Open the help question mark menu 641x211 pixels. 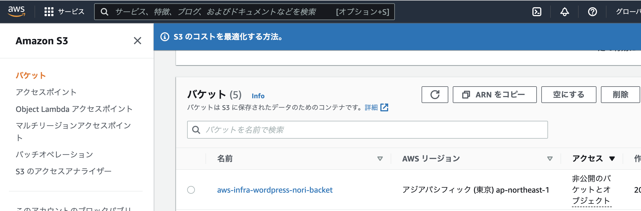click(592, 12)
